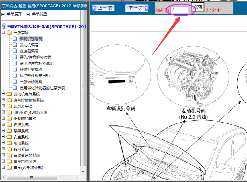The height and width of the screenshot is (182, 247).
Task: Click the document icon beside 发动机编号
Action: [15, 45]
